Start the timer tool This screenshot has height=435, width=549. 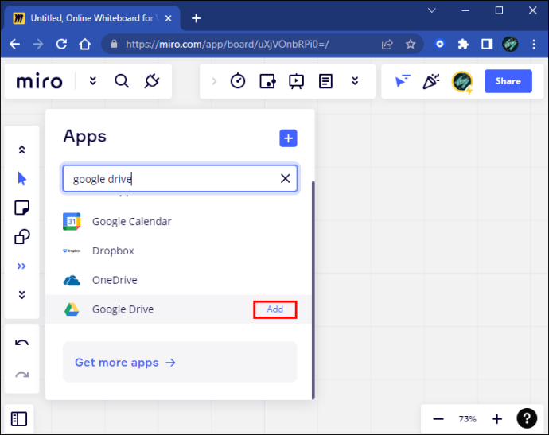(x=238, y=81)
